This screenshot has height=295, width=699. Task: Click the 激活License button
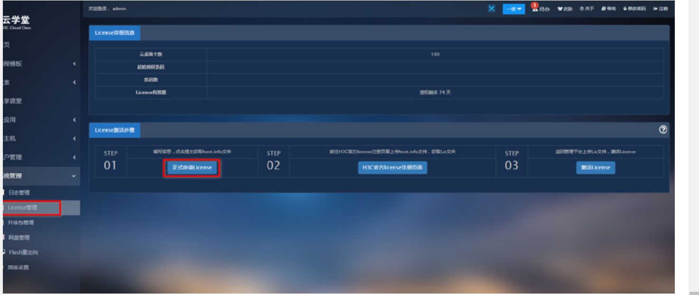click(x=596, y=168)
